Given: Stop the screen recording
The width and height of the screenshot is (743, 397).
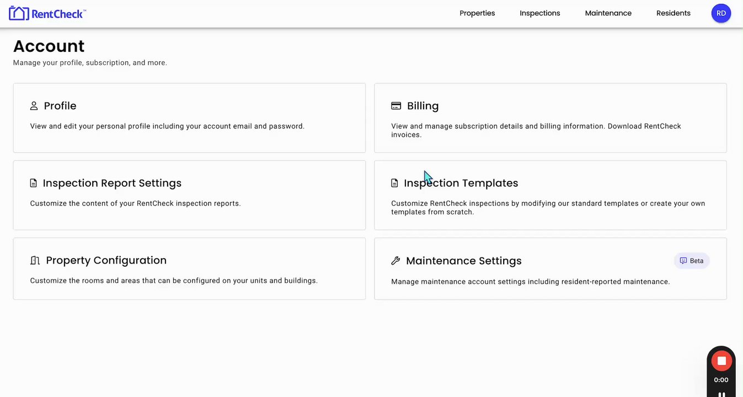Looking at the screenshot, I should (721, 361).
